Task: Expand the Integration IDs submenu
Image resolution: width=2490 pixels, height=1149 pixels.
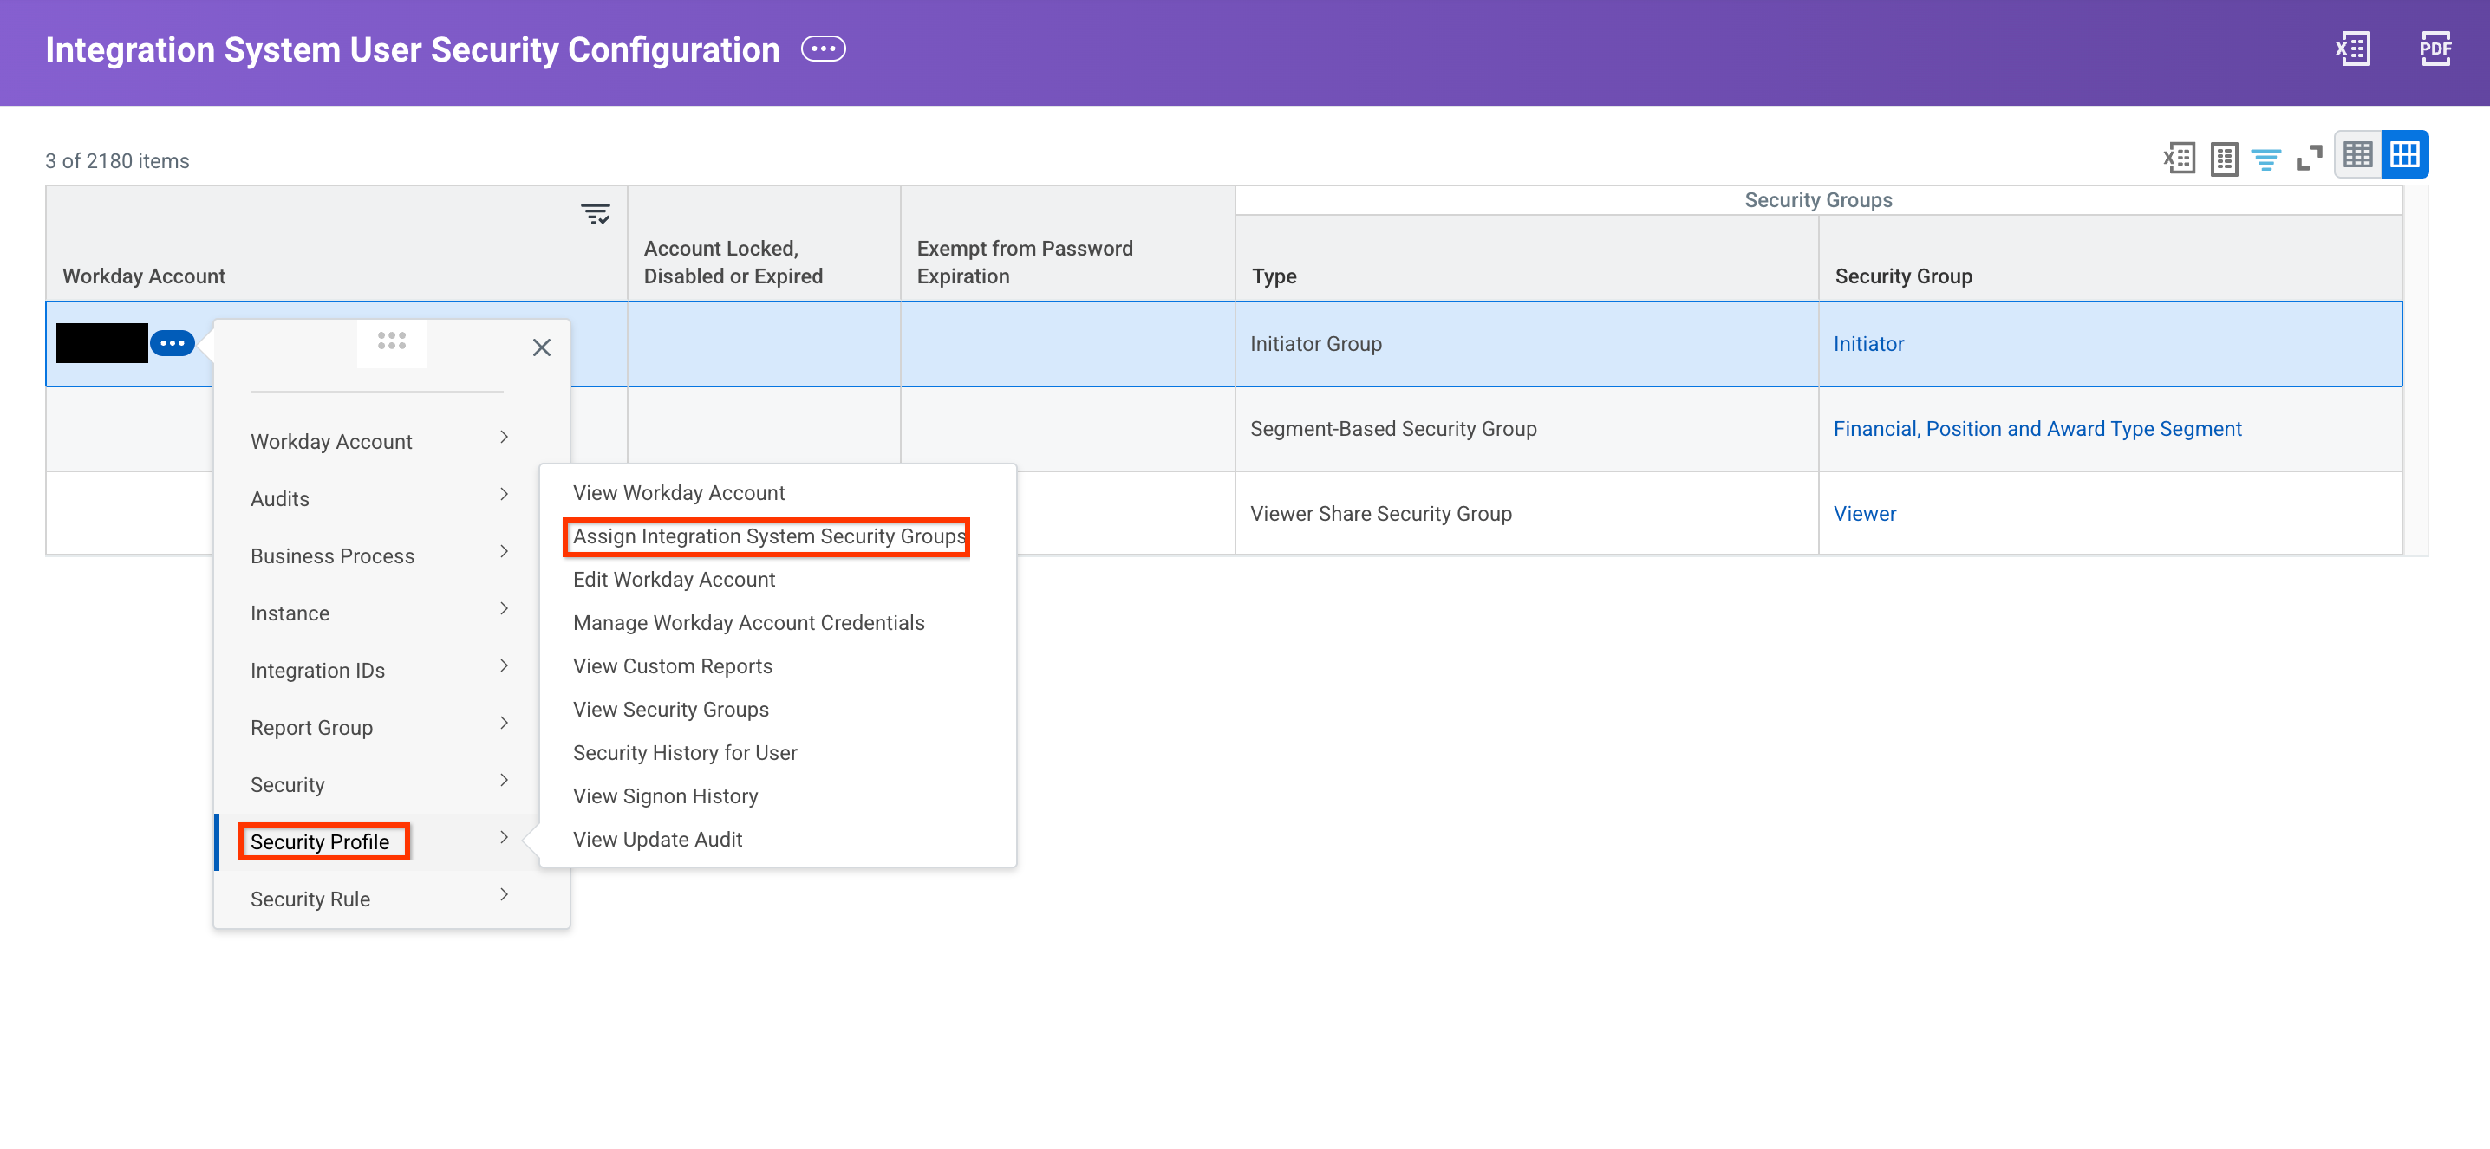Action: tap(379, 670)
